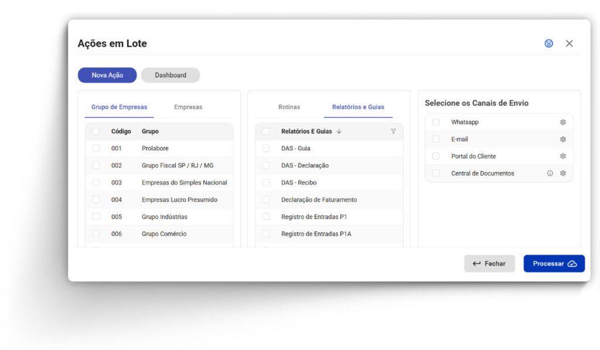Sort Relatórios E Guias column by arrow
This screenshot has height=350, width=600.
(339, 132)
